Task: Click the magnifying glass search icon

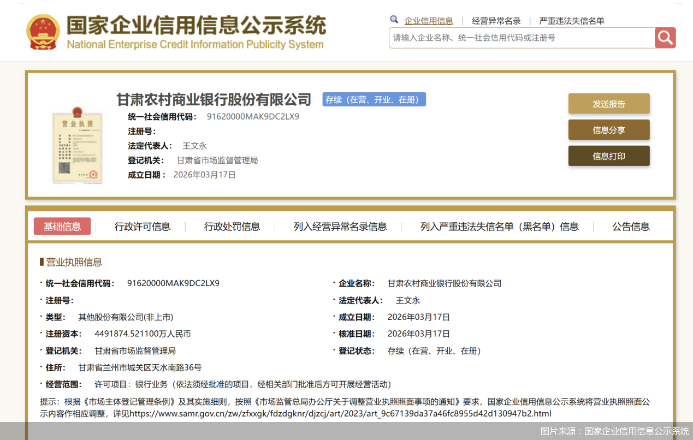Action: 665,38
